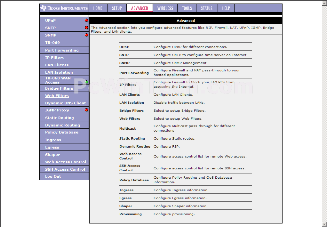Click the UPnP label in the table

pos(124,47)
